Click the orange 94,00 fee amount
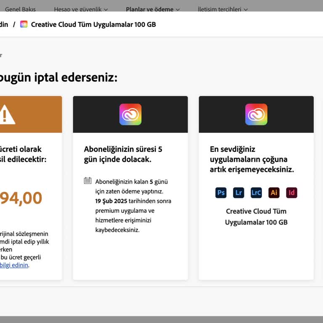Viewport: 323px width, 323px height. pos(21,198)
